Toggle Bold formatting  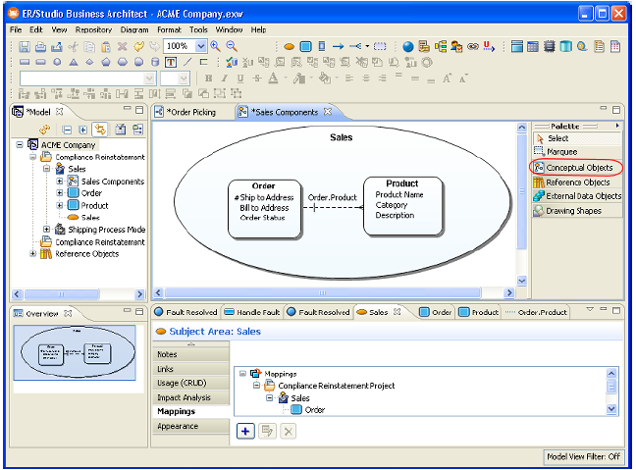point(208,78)
